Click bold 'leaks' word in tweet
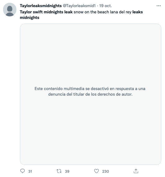Image resolution: width=165 pixels, height=177 pixels. point(138,12)
